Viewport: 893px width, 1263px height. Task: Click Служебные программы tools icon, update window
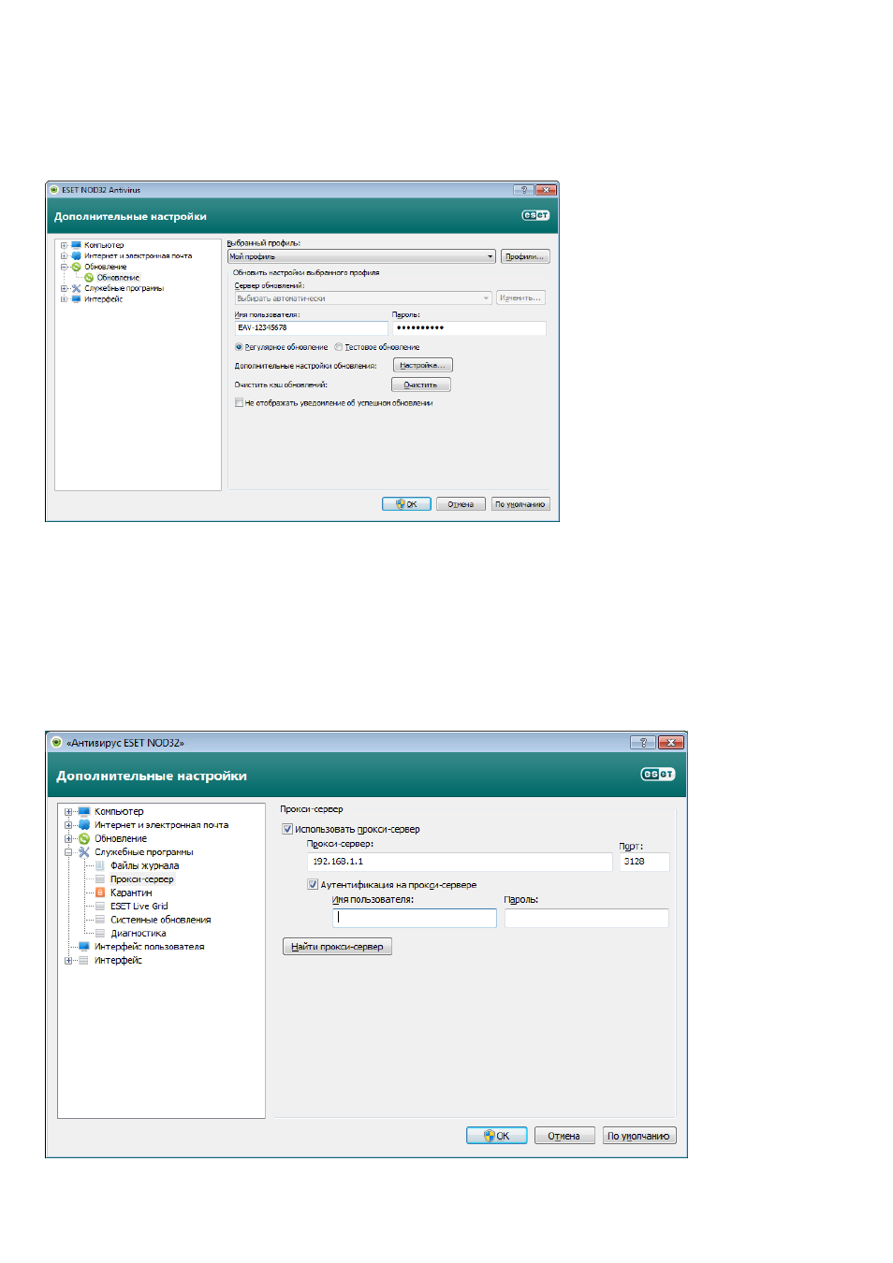click(77, 288)
